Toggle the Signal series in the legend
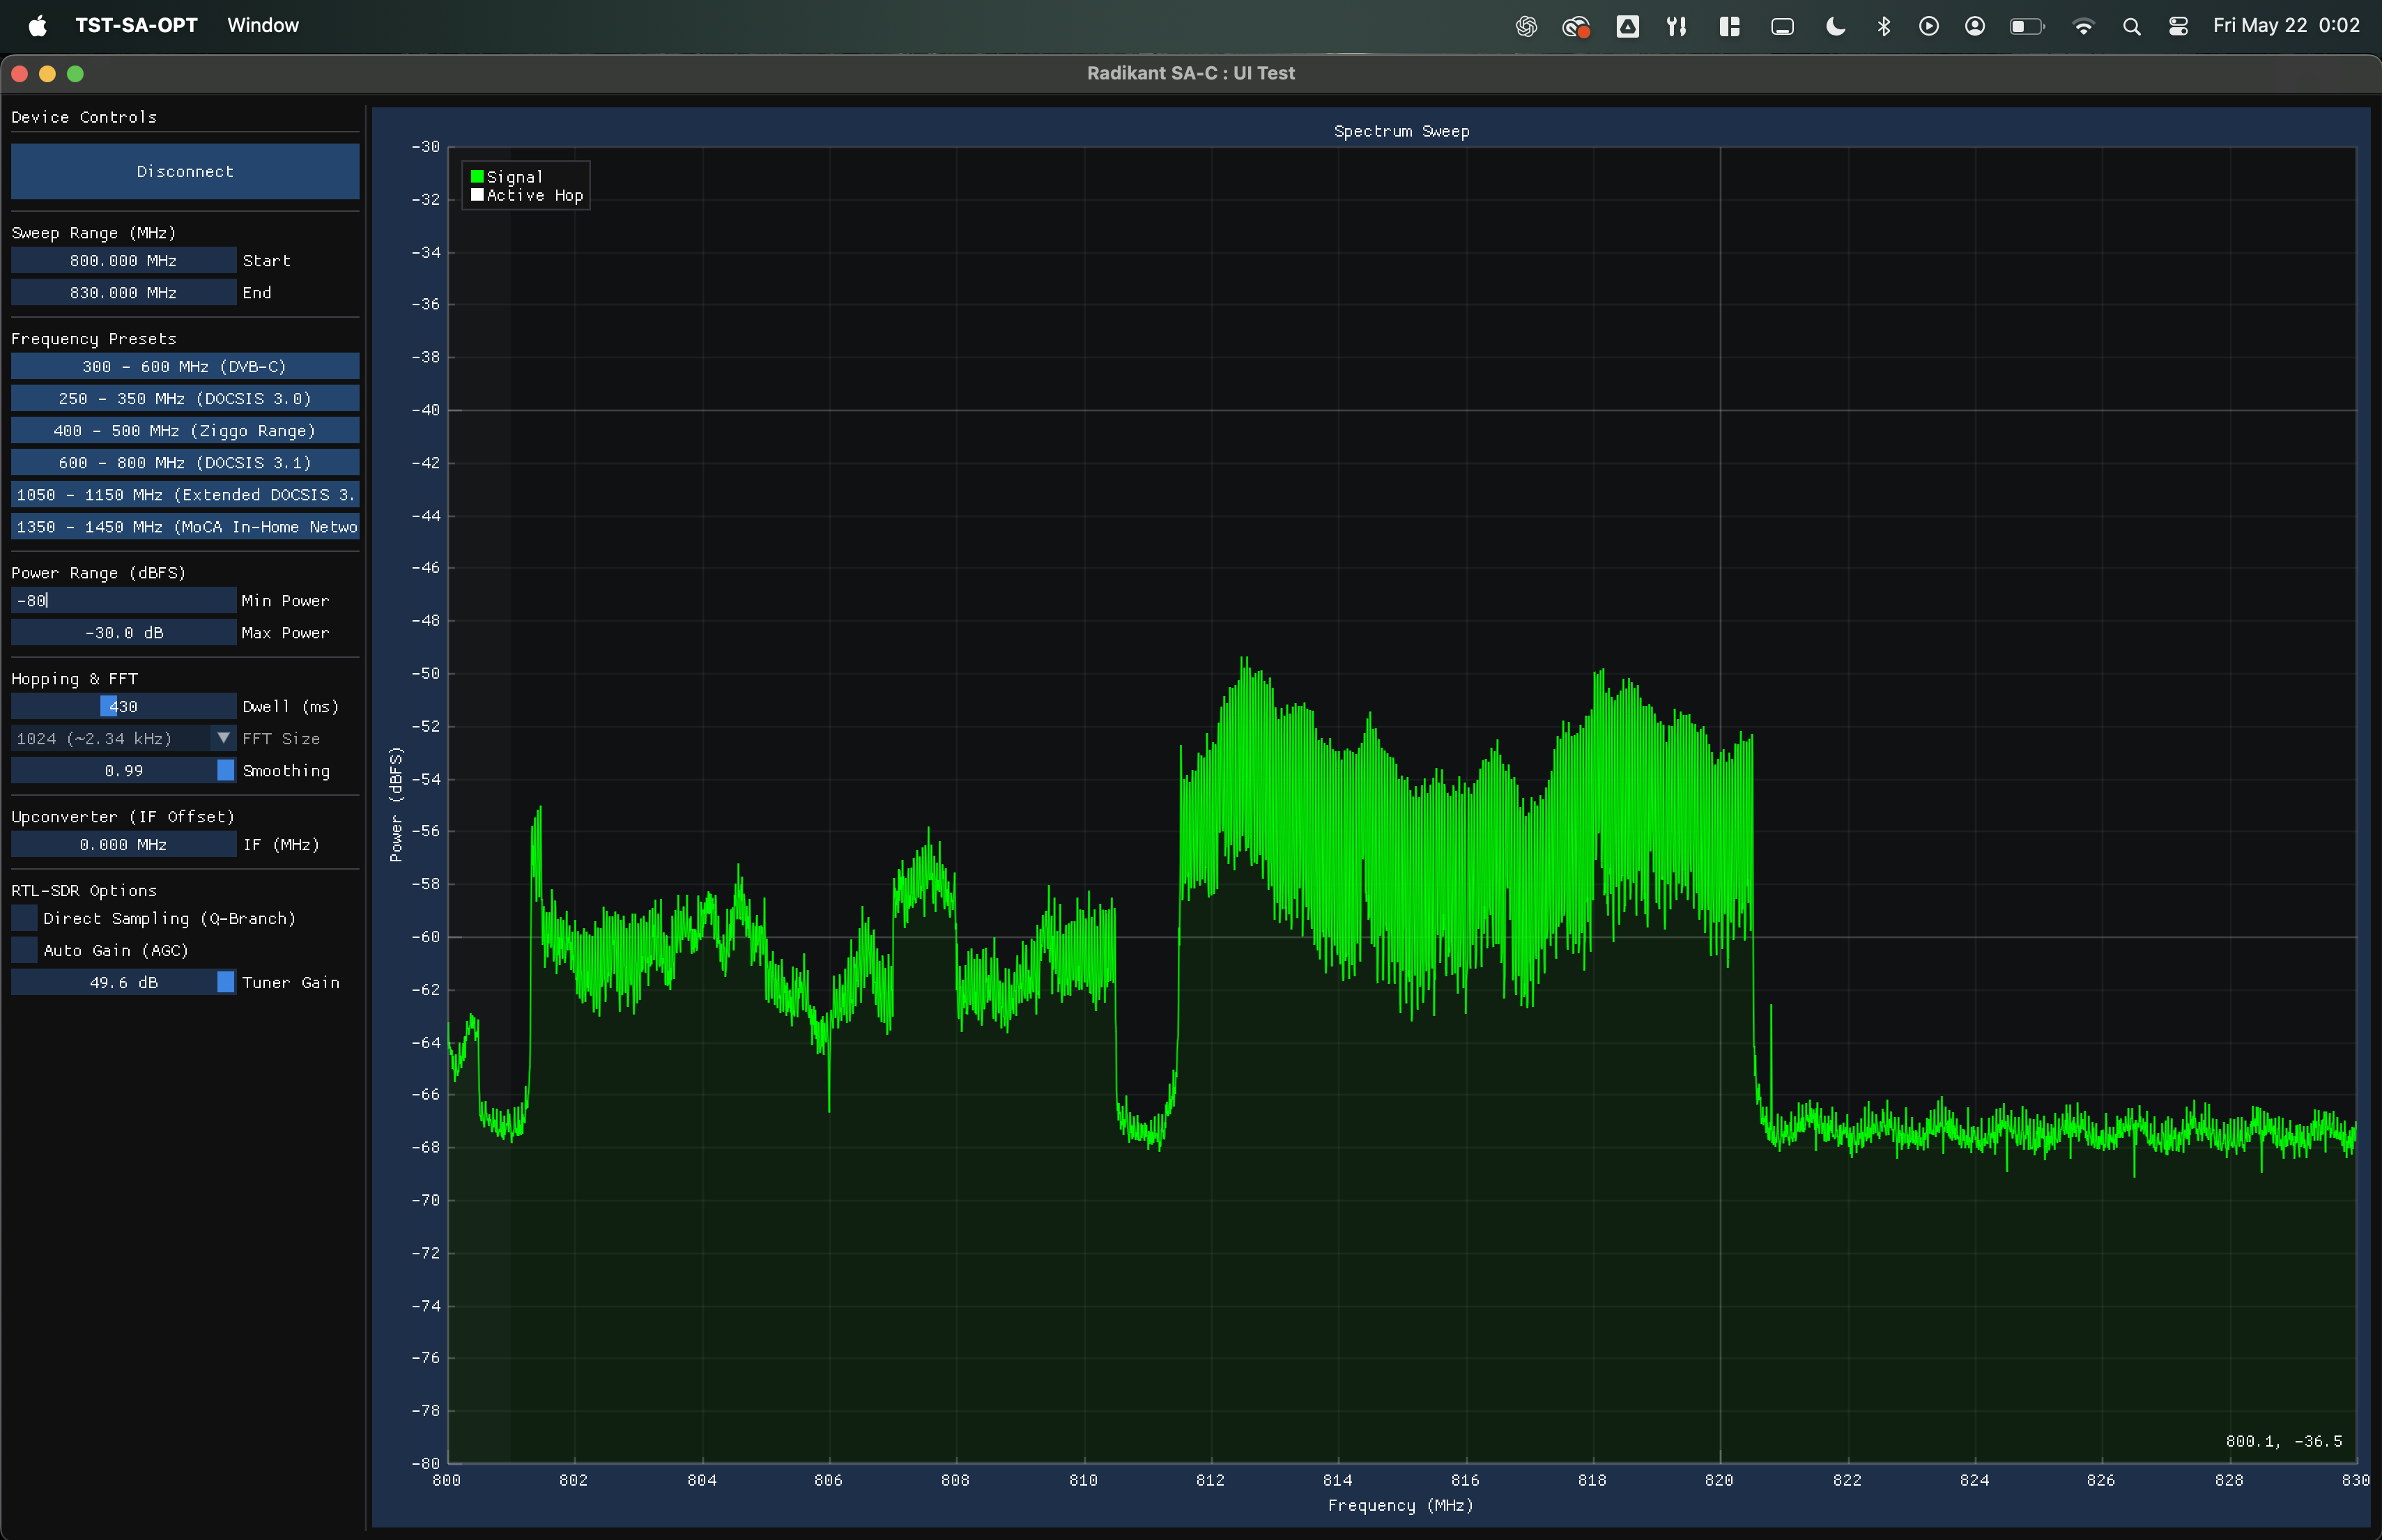The width and height of the screenshot is (2382, 1540). coord(507,177)
